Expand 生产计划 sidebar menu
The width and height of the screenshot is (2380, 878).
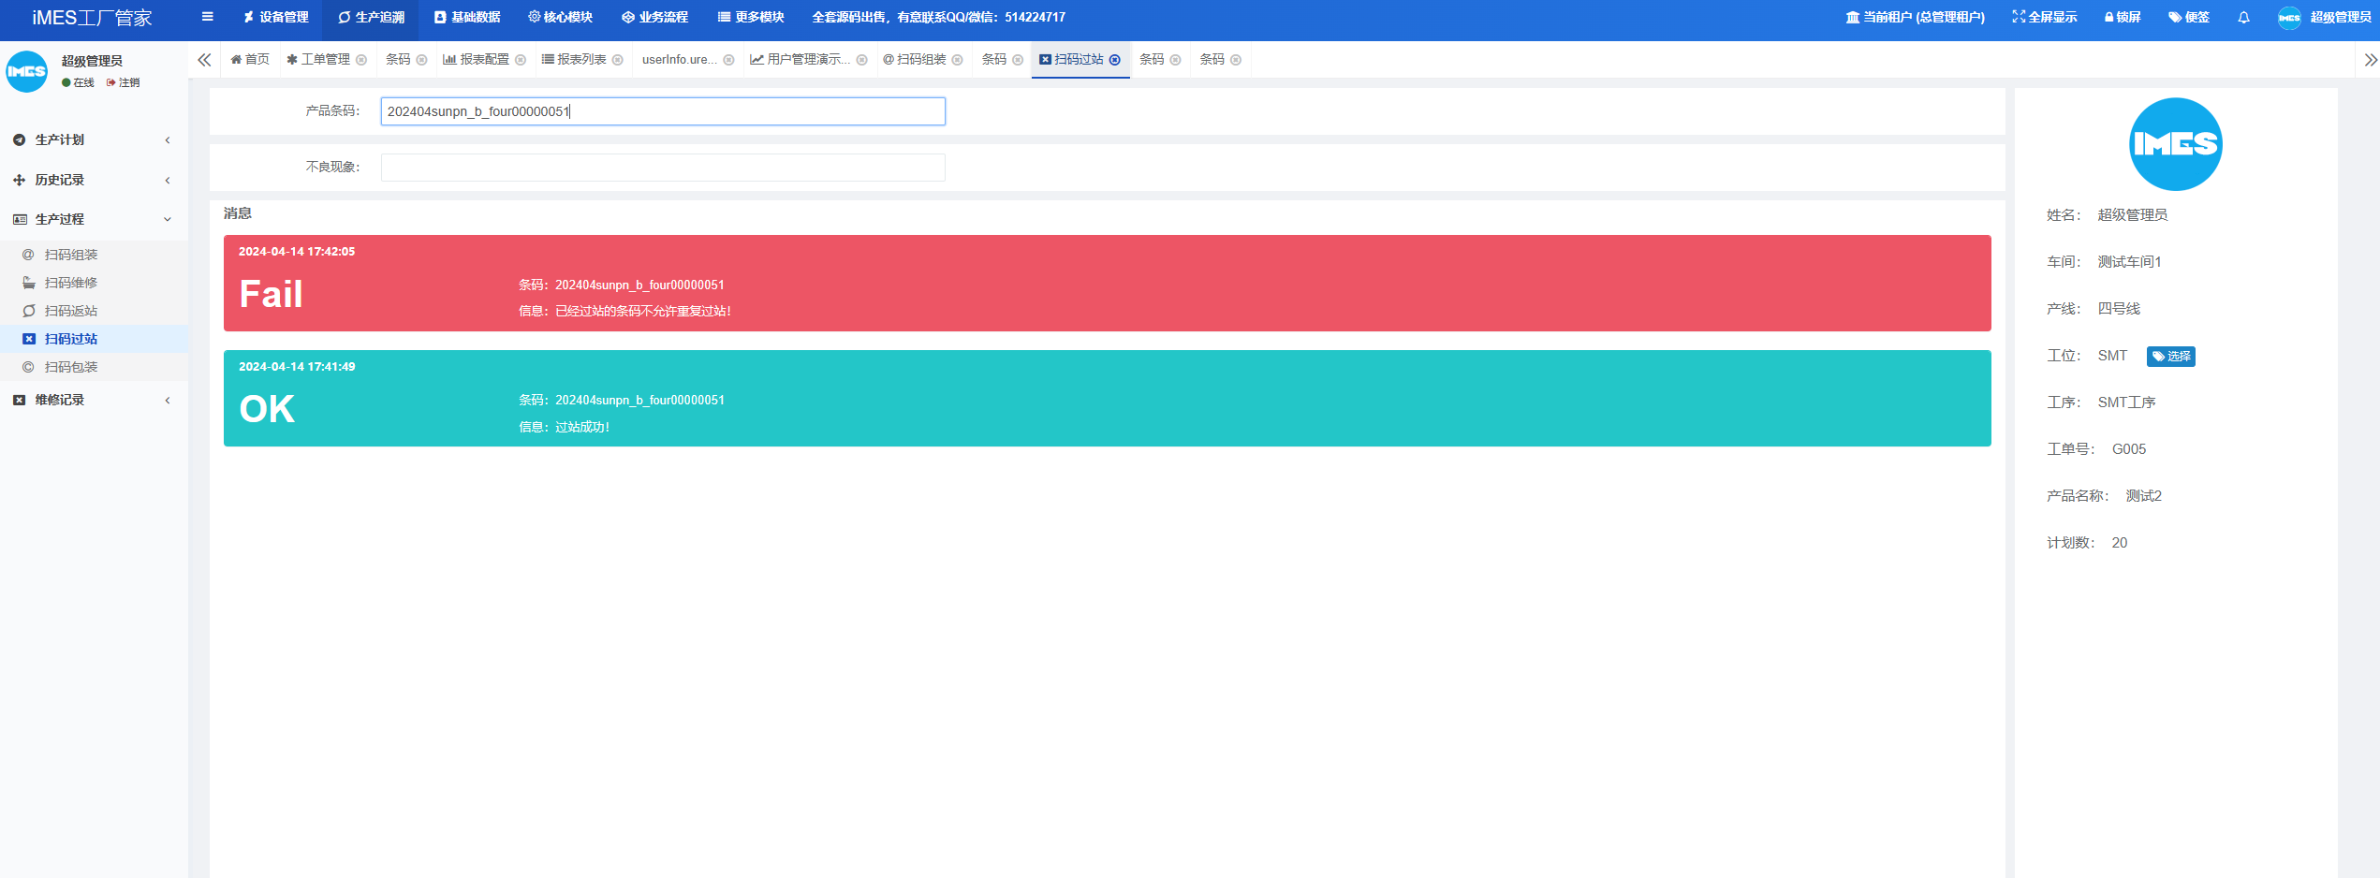pyautogui.click(x=94, y=139)
